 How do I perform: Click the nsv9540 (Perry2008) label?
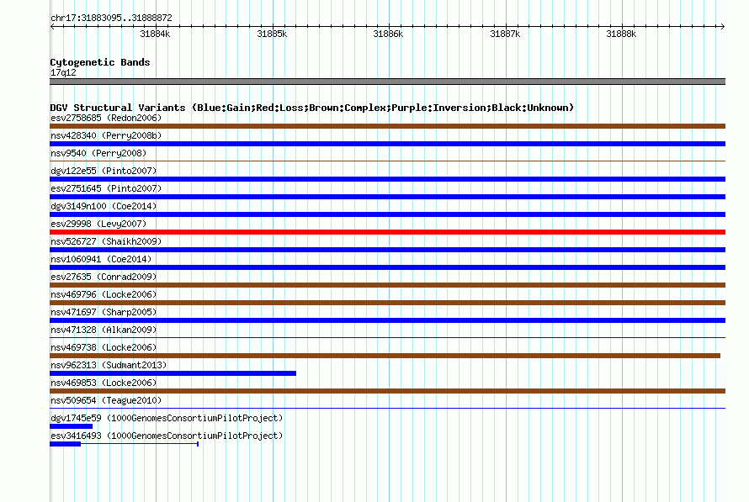point(98,153)
